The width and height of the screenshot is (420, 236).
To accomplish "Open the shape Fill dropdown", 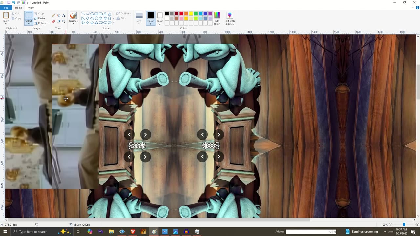I will pos(121,18).
